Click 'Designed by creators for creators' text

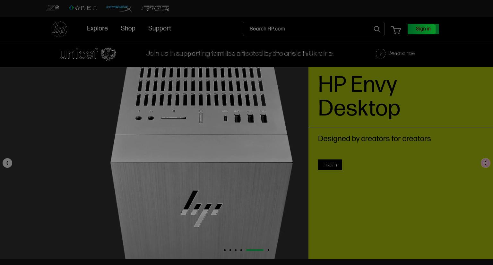tap(374, 139)
